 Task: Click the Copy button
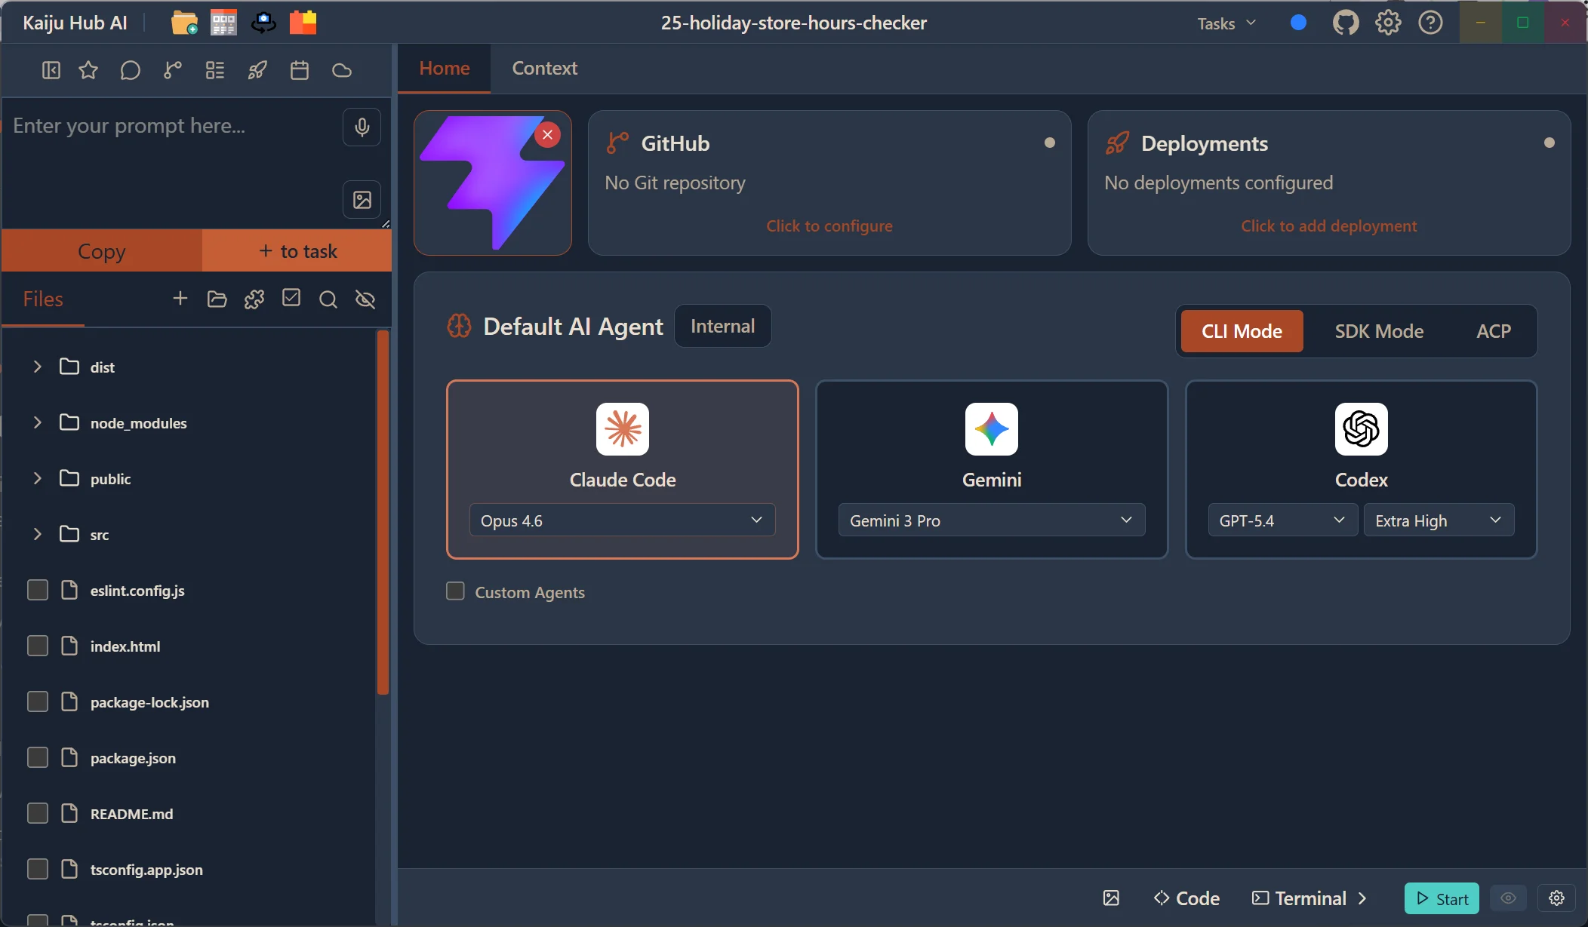[102, 251]
